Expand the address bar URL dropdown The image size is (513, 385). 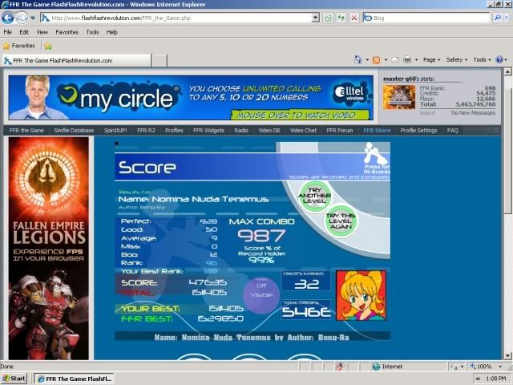point(315,17)
